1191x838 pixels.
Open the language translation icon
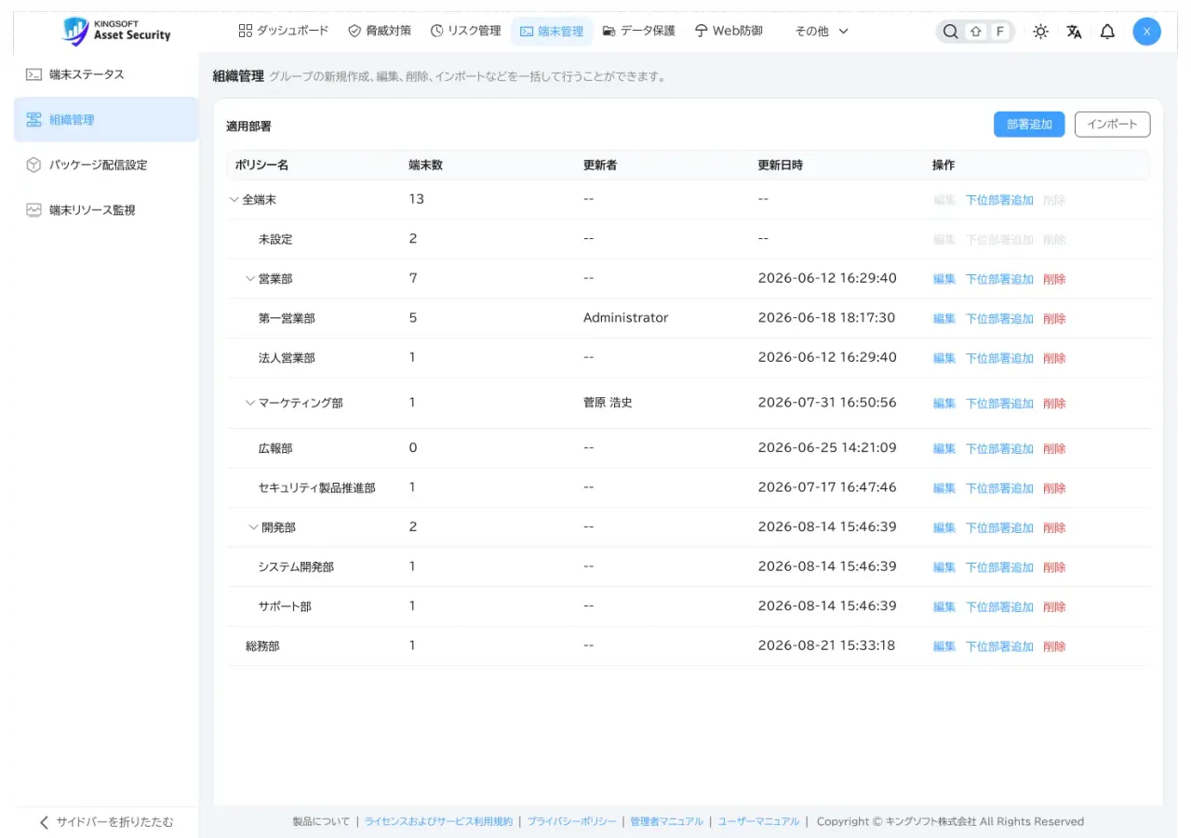coord(1074,31)
